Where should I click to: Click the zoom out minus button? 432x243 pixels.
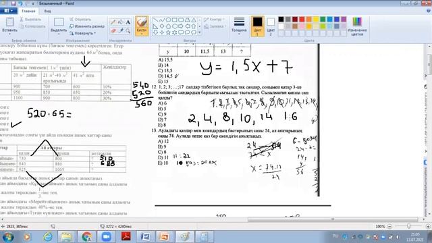(x=389, y=226)
